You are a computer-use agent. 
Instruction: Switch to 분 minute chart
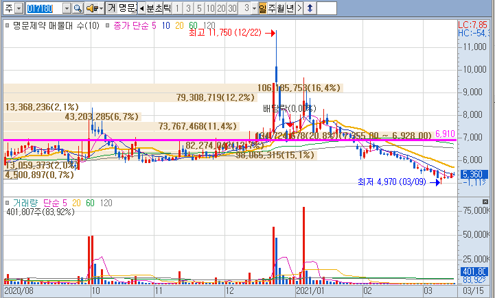[x=150, y=8]
